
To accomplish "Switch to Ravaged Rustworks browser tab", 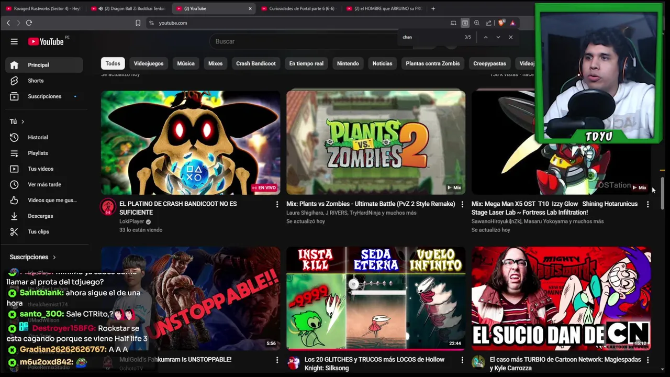I will click(43, 8).
